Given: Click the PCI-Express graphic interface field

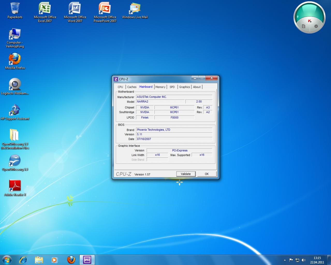Looking at the screenshot, I should coord(179,150).
